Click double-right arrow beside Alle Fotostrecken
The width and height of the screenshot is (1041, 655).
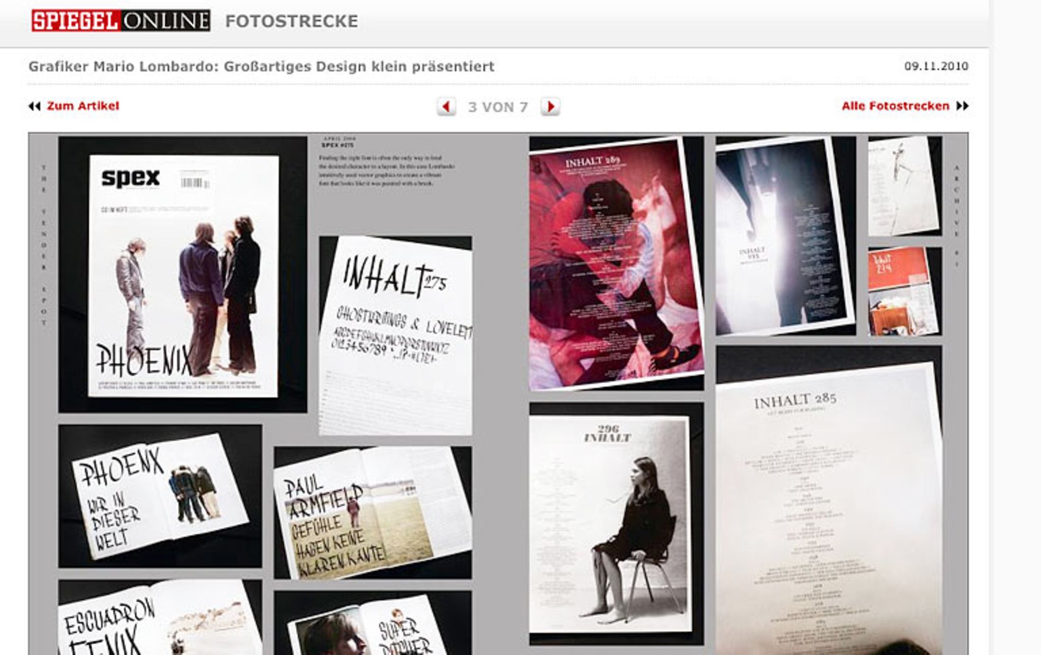click(962, 106)
